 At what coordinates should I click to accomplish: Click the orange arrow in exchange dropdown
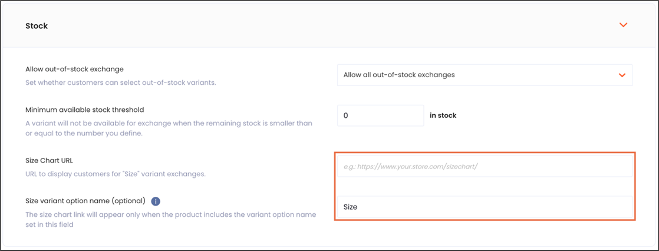pyautogui.click(x=621, y=75)
